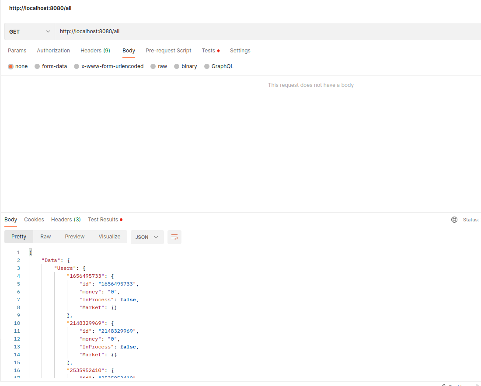481x386 pixels.
Task: Open the Raw response view
Action: [45, 236]
